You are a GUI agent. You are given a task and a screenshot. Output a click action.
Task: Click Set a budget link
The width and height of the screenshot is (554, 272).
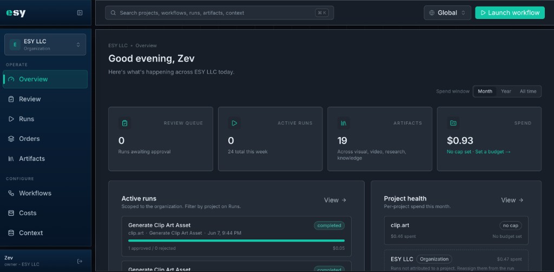(x=493, y=152)
